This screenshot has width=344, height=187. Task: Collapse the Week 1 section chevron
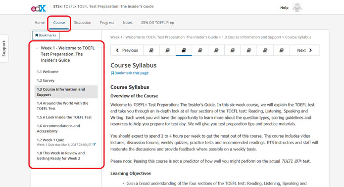pos(37,48)
